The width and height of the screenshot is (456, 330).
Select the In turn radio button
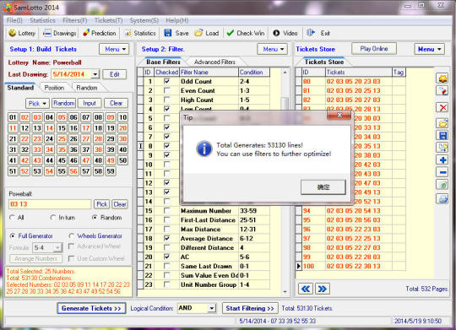(53, 217)
